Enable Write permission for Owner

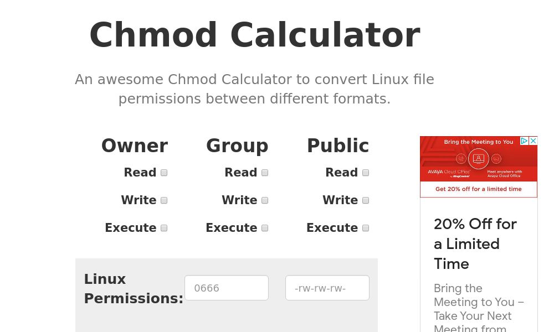tap(164, 200)
